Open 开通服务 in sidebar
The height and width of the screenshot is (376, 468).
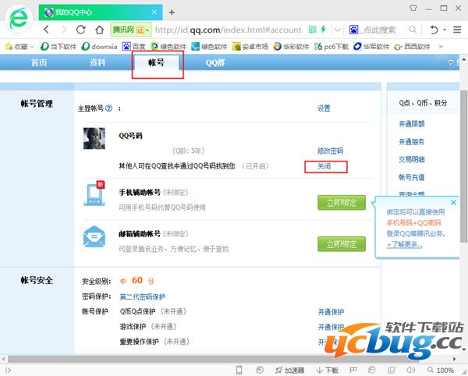click(412, 142)
